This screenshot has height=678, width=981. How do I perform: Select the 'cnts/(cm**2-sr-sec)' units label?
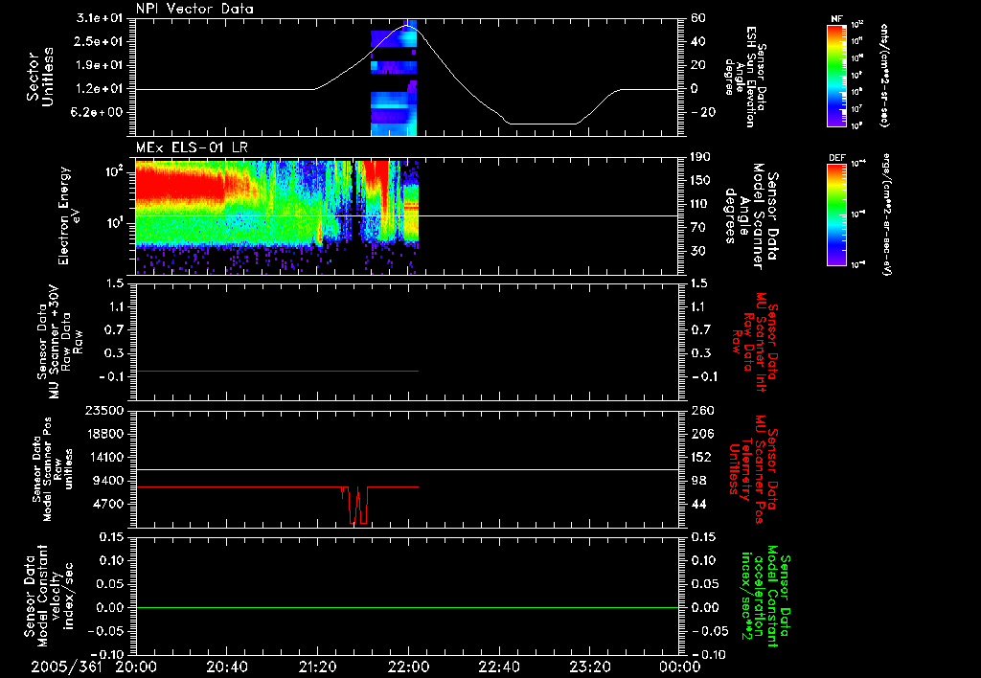click(x=884, y=76)
